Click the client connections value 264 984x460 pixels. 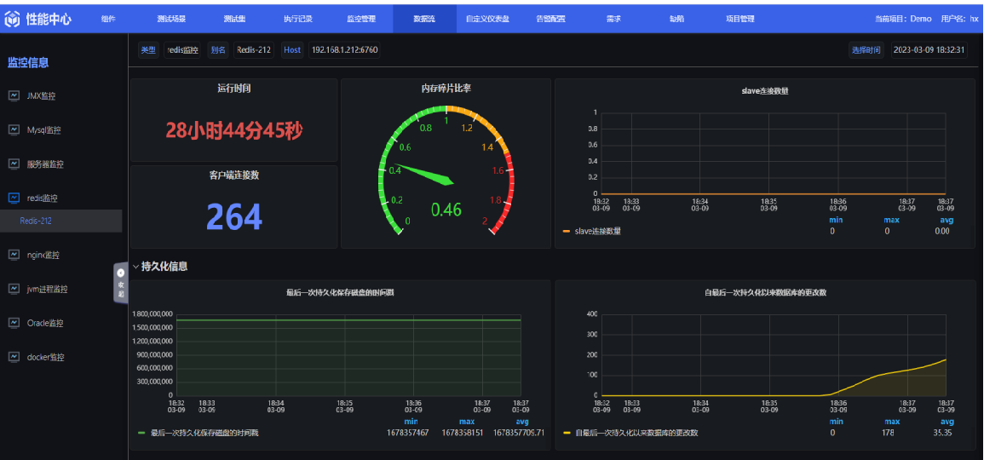234,216
